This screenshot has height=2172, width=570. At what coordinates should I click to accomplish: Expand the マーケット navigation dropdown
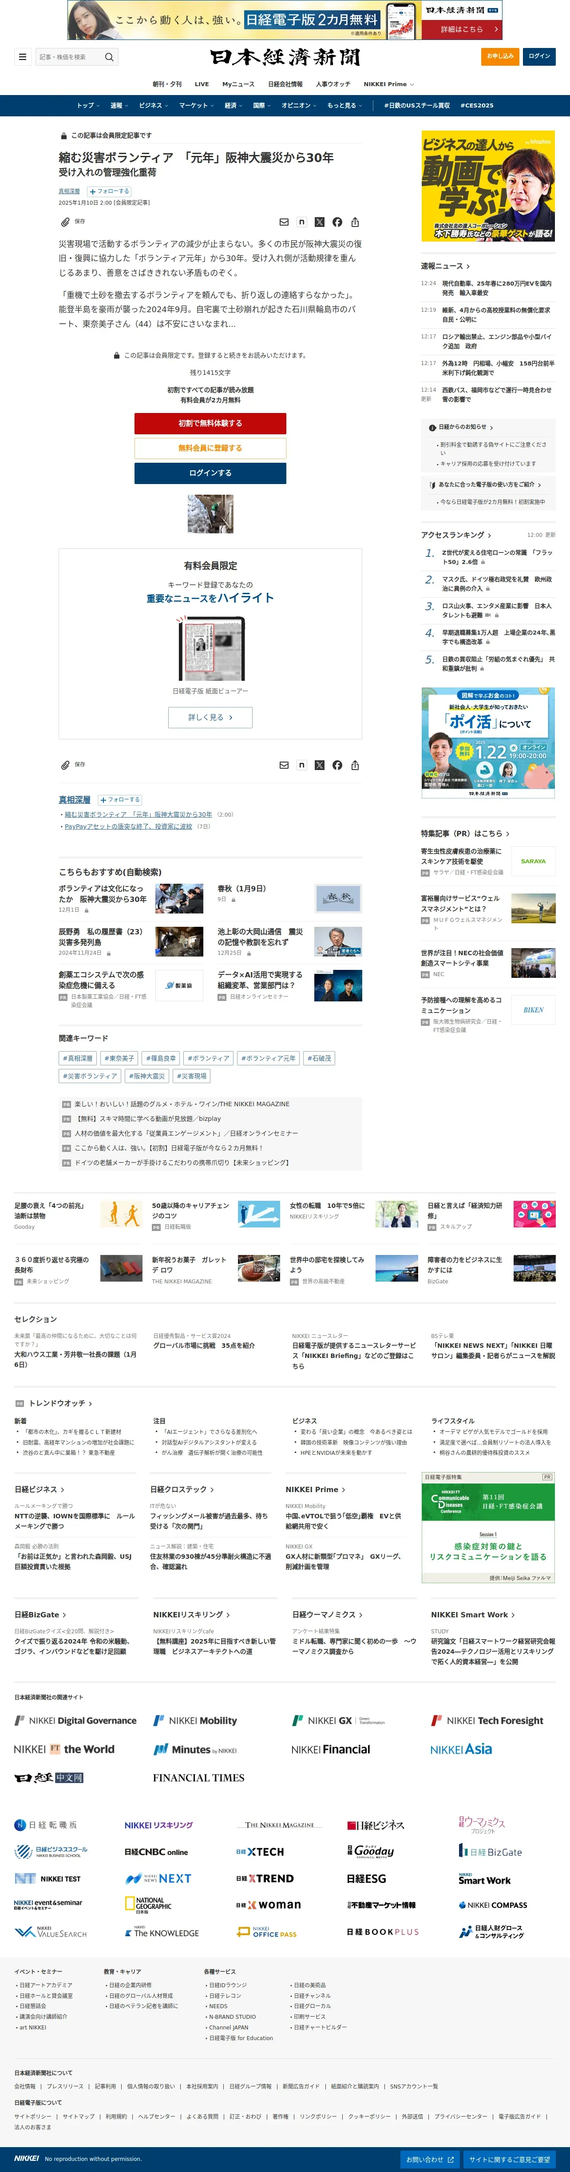click(x=196, y=105)
